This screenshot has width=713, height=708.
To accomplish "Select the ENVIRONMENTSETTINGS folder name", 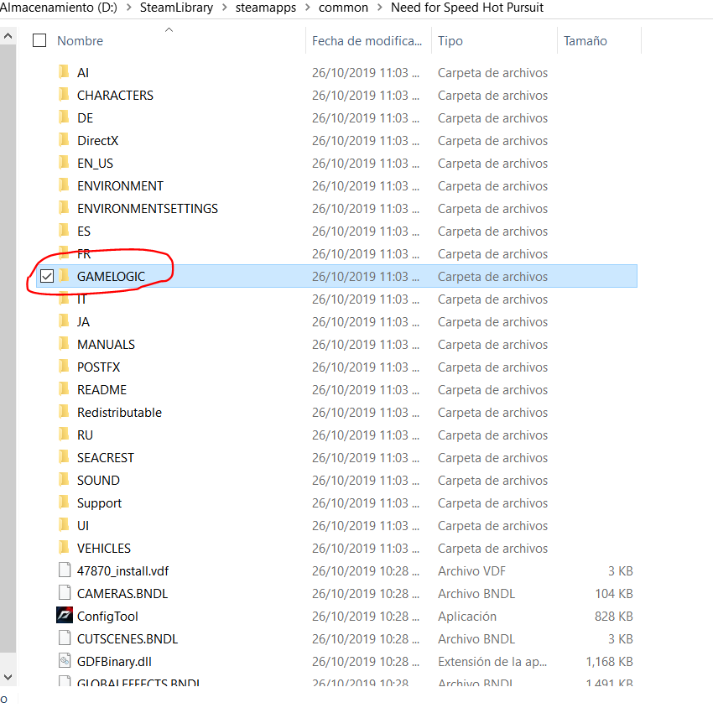I will click(x=148, y=208).
